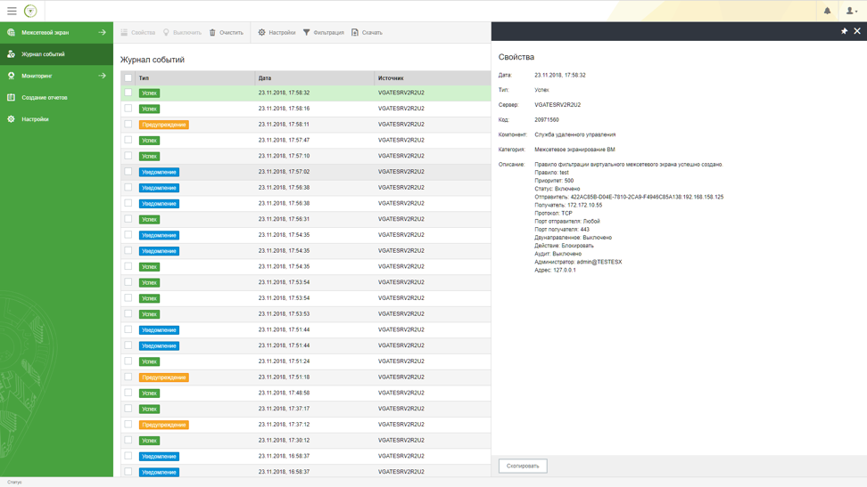Expand the Мониторинг submenu arrow
867x487 pixels.
coord(102,76)
